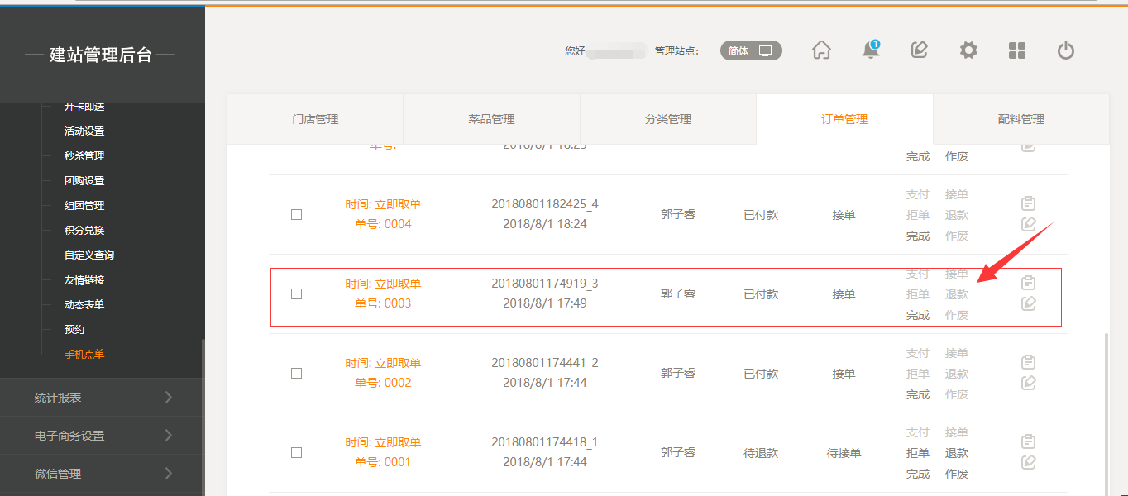This screenshot has width=1128, height=496.
Task: Click the power logout icon
Action: coord(1066,50)
